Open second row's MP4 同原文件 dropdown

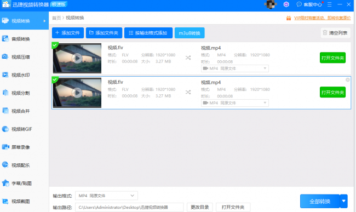point(235,103)
